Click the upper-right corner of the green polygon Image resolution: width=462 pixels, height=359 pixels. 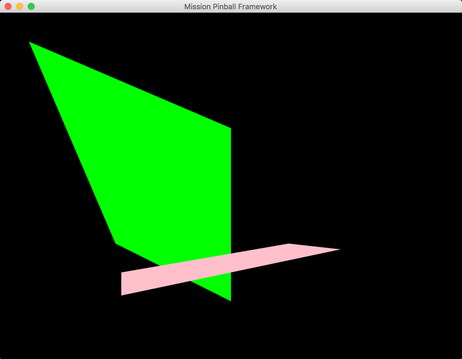coord(229,130)
